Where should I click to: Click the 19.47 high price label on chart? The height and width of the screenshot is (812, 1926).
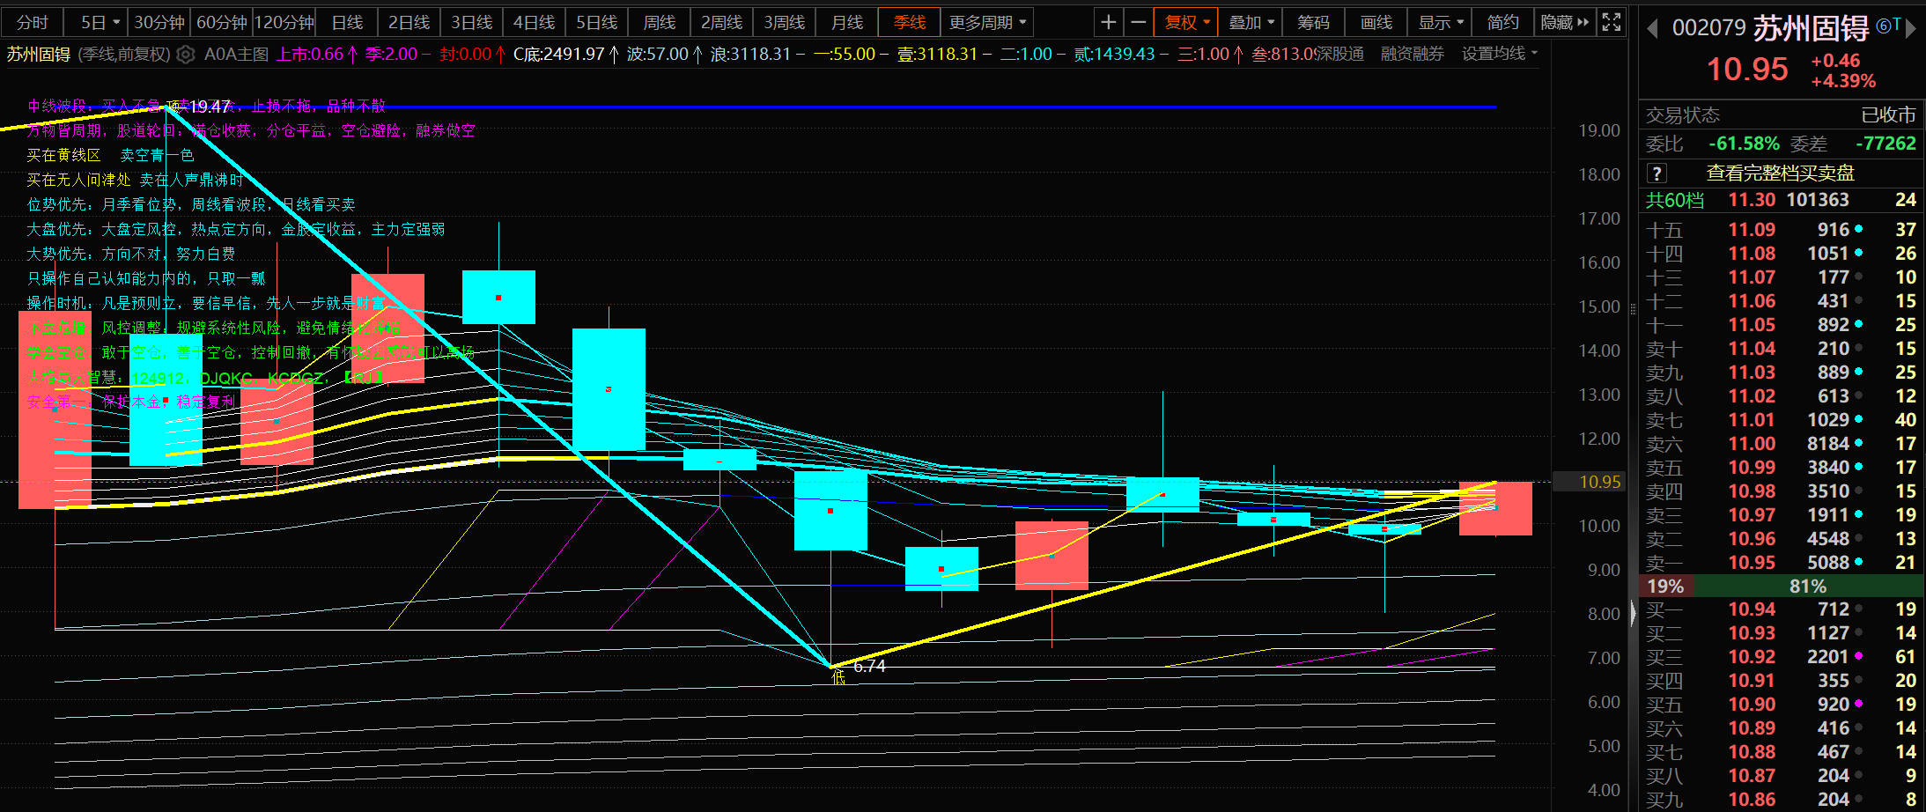click(x=210, y=107)
